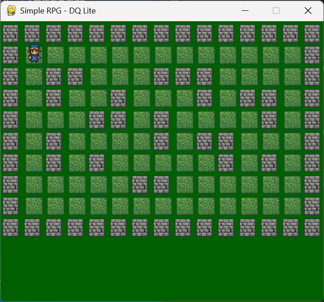Click the greyed-out maximize button
The height and width of the screenshot is (302, 324).
[x=276, y=11]
